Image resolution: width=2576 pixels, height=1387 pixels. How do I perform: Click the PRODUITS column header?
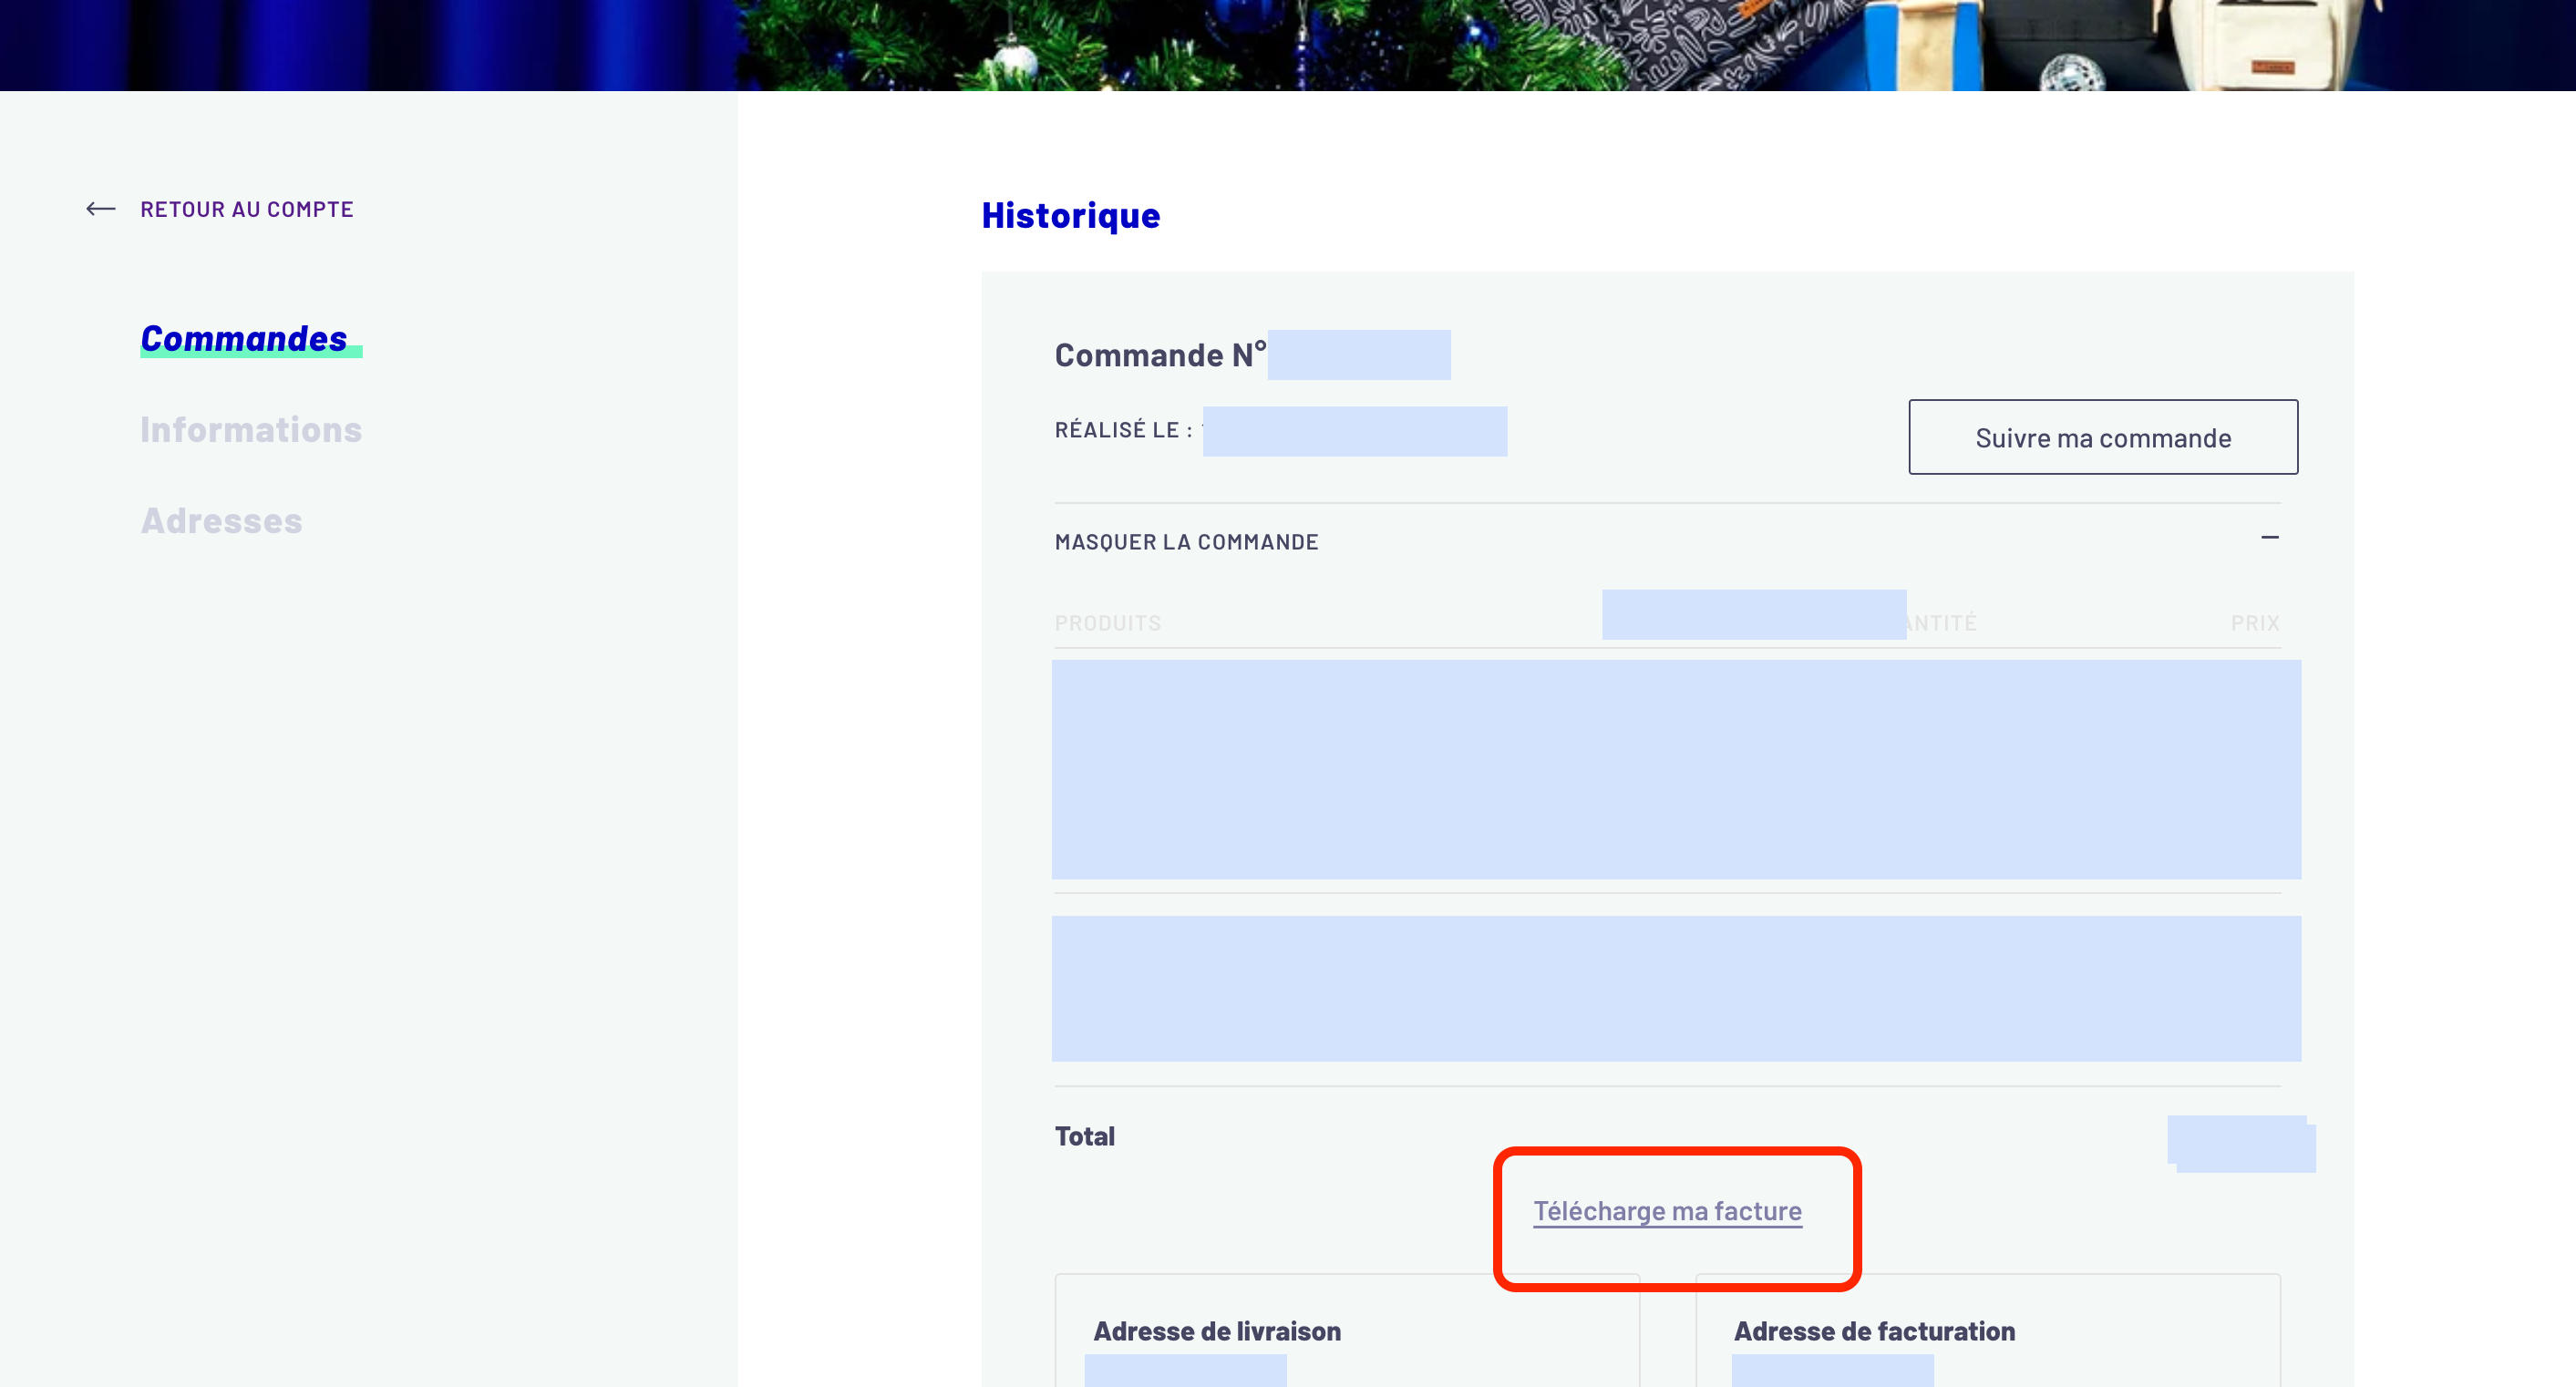pos(1107,623)
